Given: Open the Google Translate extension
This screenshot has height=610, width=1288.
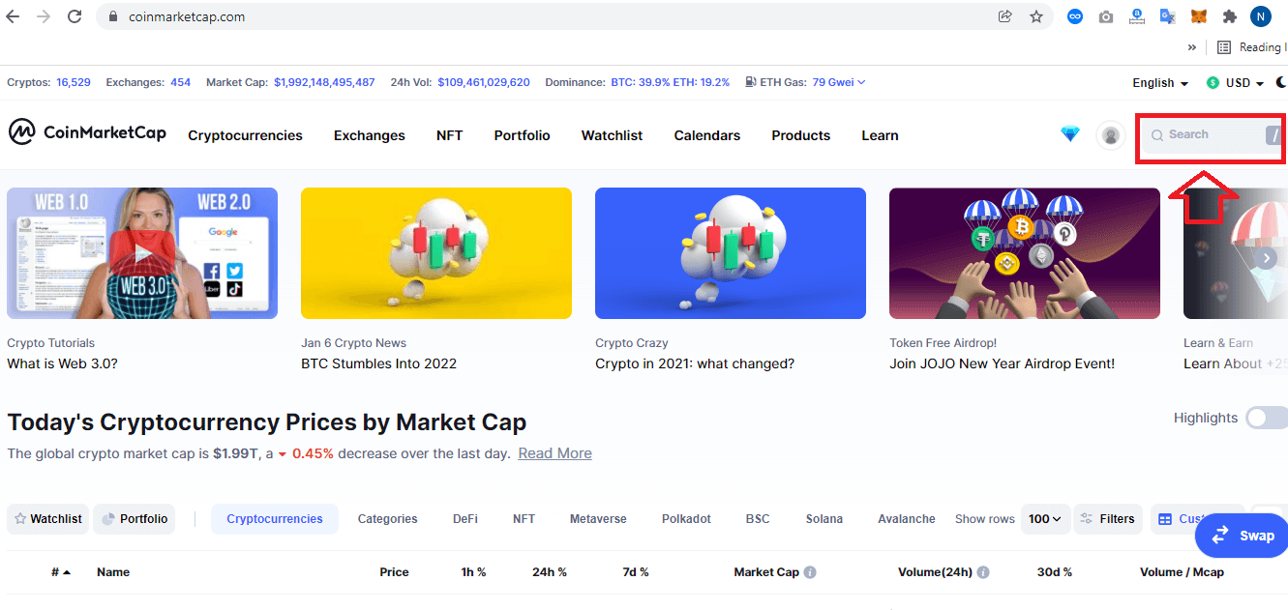Looking at the screenshot, I should [1168, 16].
